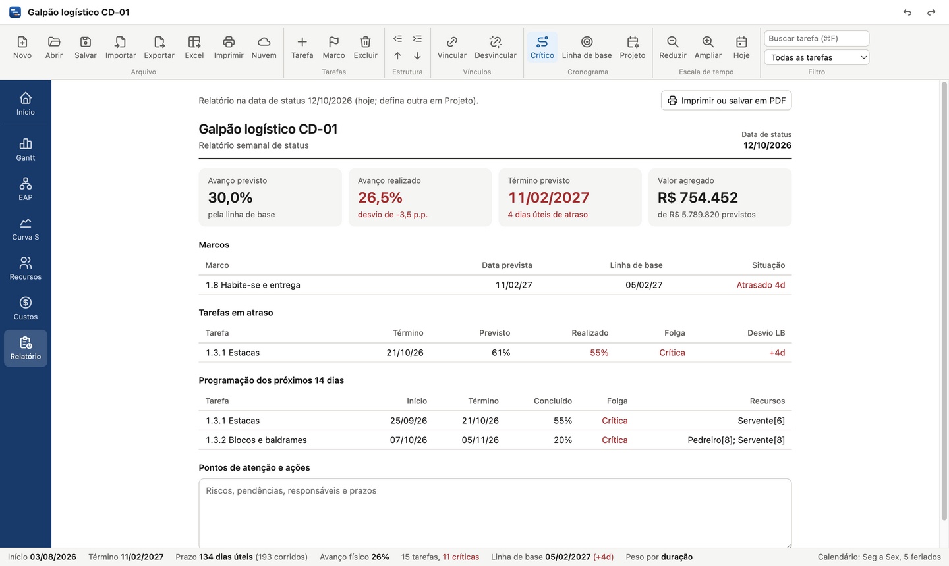Outdent the task in Estrutura
Screen dimensions: 949x566
397,39
